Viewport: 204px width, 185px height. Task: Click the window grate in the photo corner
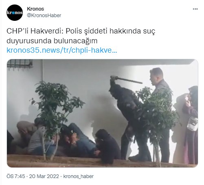[x=20, y=64]
